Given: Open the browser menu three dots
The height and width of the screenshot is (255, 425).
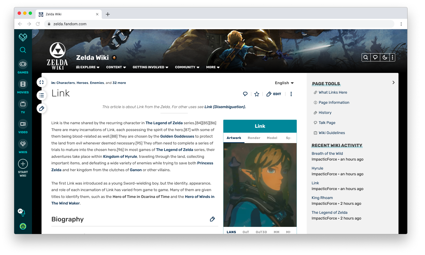Looking at the screenshot, I should (x=401, y=24).
